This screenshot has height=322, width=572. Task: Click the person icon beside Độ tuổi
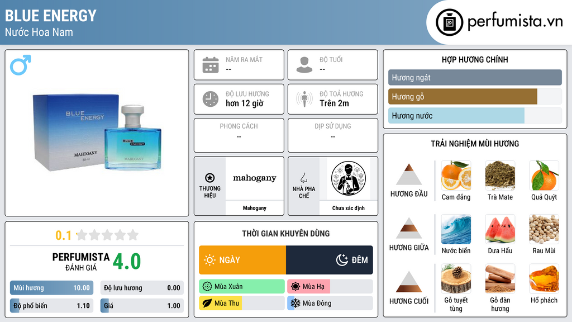304,65
